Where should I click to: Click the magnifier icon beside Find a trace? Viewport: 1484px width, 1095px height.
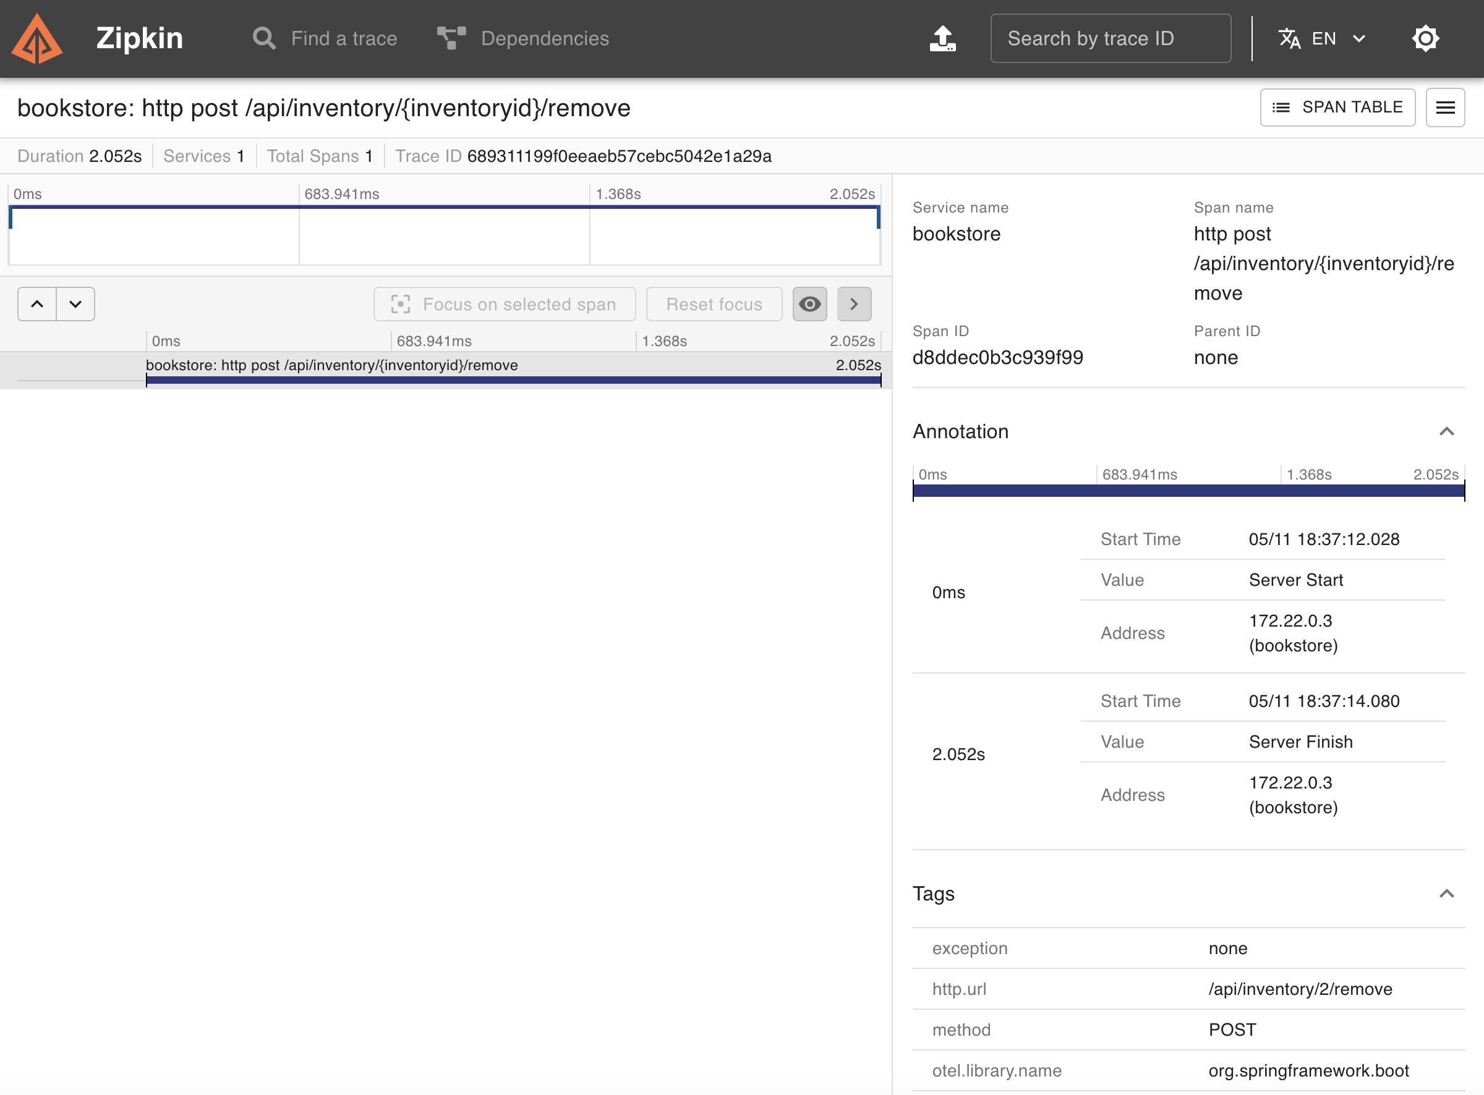pos(264,38)
